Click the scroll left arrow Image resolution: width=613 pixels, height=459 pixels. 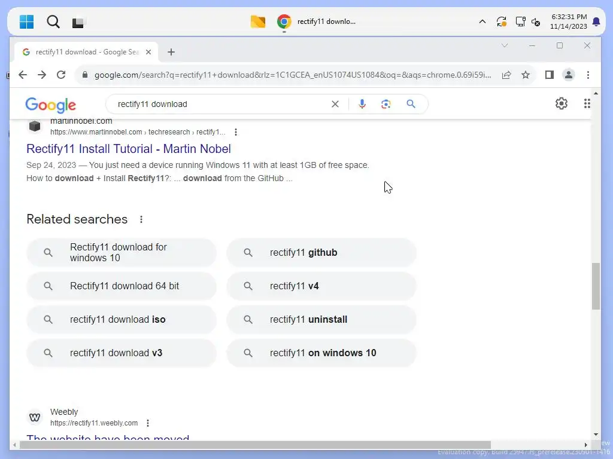tap(14, 445)
